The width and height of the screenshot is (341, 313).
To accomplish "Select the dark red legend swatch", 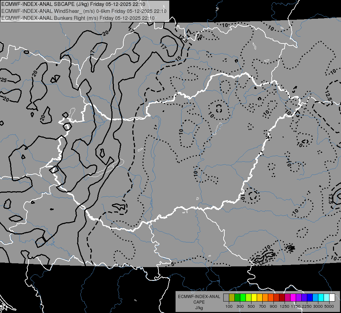I will [282, 297].
